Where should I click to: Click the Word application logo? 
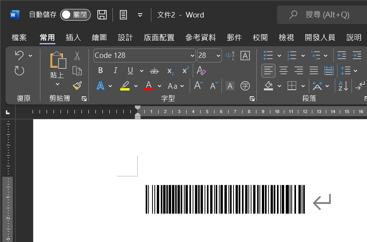[x=15, y=15]
